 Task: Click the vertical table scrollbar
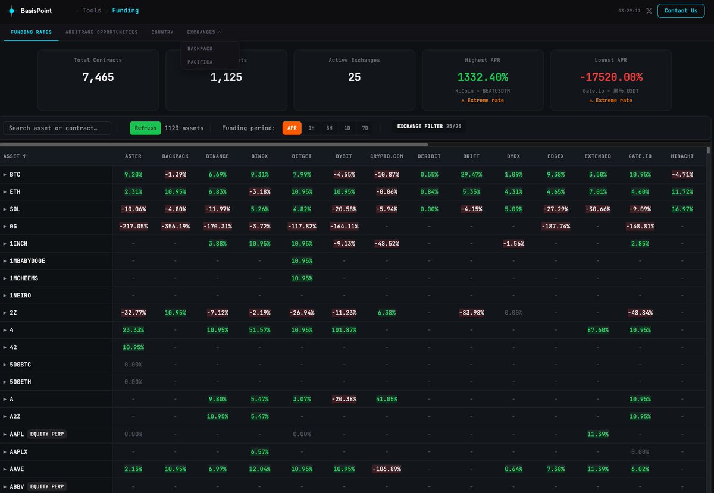tap(707, 150)
